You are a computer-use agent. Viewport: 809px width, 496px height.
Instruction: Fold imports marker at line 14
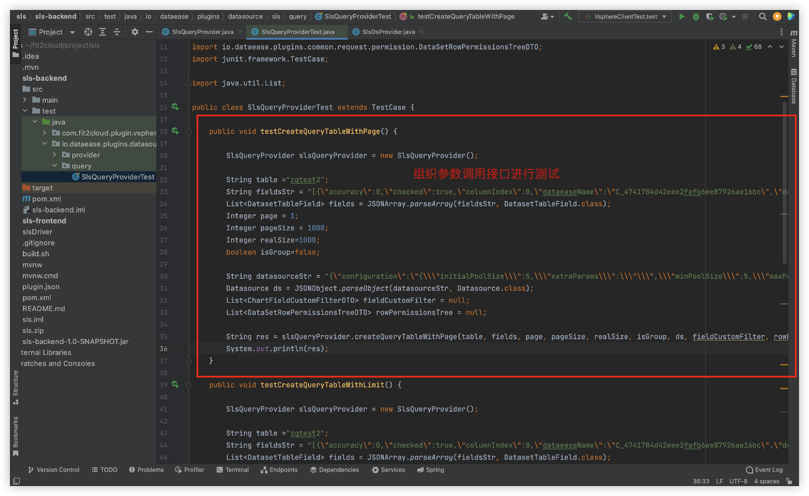point(189,83)
